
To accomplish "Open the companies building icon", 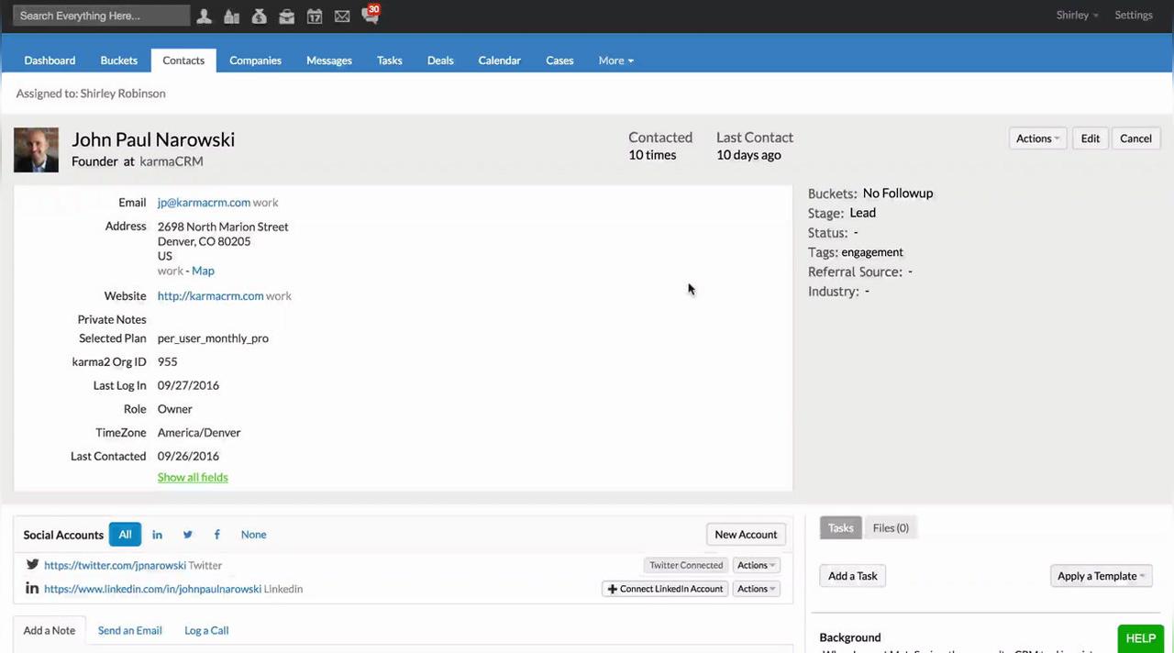I will point(231,16).
